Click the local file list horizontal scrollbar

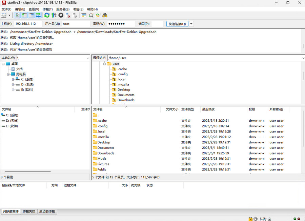28,172
